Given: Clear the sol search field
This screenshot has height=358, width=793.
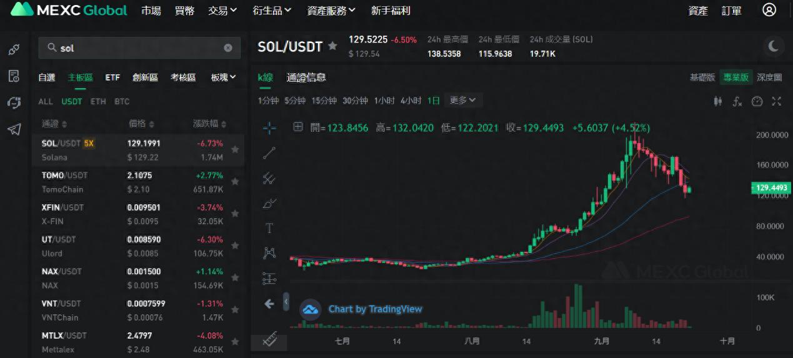Looking at the screenshot, I should pyautogui.click(x=228, y=48).
